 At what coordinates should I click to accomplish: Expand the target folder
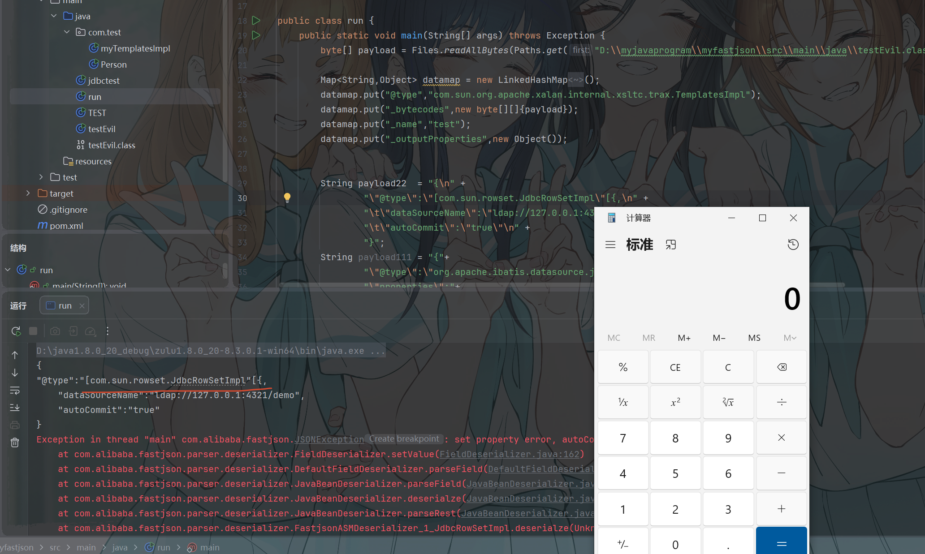coord(28,193)
